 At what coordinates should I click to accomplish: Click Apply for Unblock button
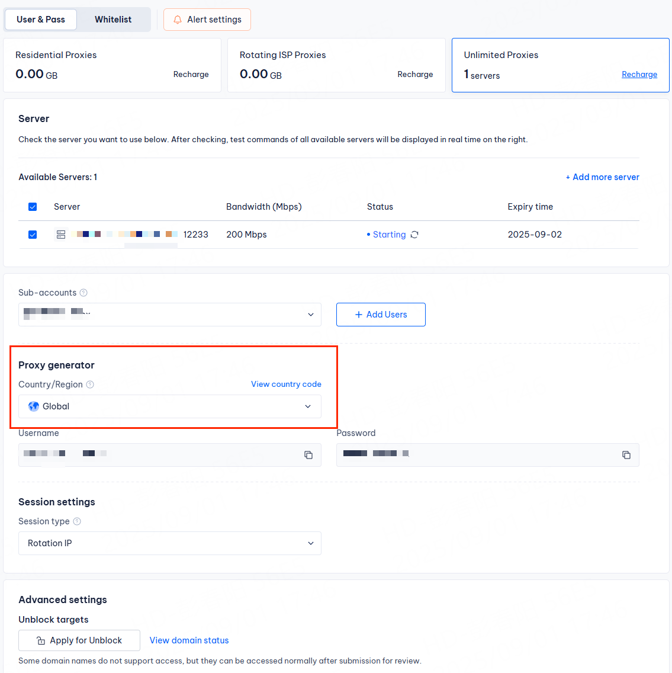pyautogui.click(x=79, y=640)
